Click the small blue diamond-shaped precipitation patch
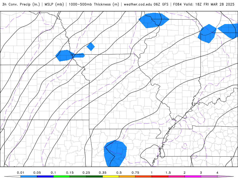The image size is (238, 178). point(91,47)
